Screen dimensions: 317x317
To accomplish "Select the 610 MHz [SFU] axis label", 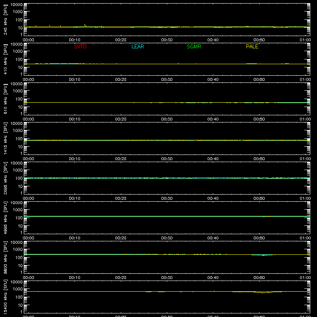I will point(6,99).
